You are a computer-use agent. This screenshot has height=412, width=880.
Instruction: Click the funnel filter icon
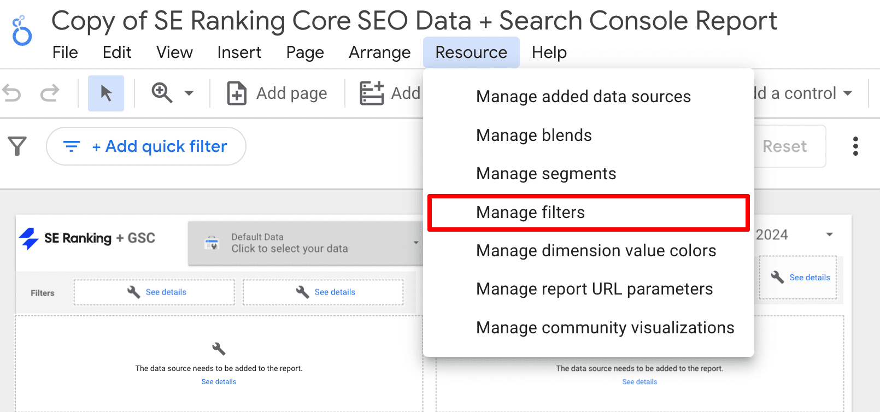pos(17,146)
